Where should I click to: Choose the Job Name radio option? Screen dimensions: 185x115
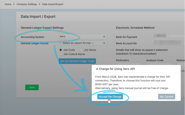[x=82, y=49]
